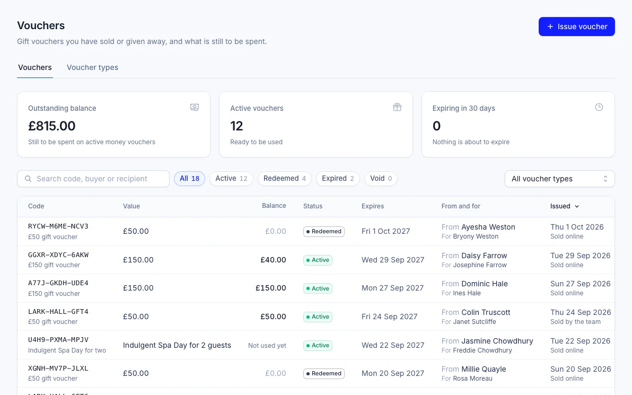Click the Code column header

coord(36,206)
